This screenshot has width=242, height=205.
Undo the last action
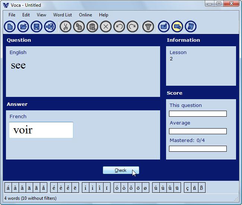point(119,26)
